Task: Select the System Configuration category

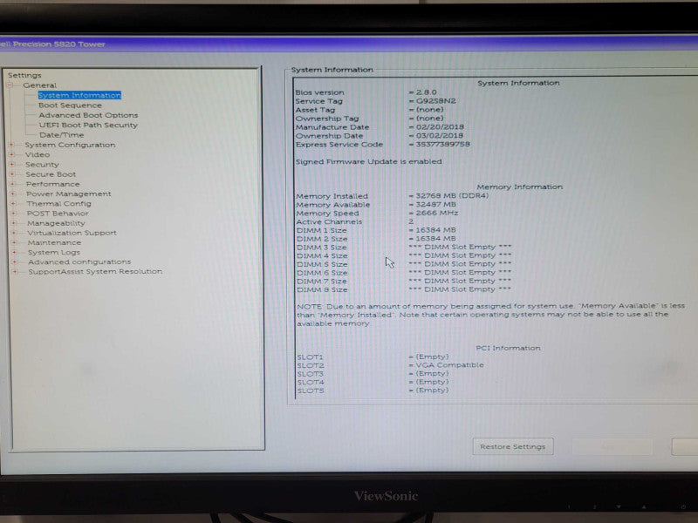Action: click(70, 145)
